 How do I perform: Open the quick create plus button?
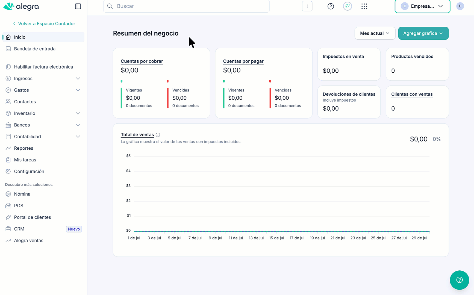coord(307,6)
